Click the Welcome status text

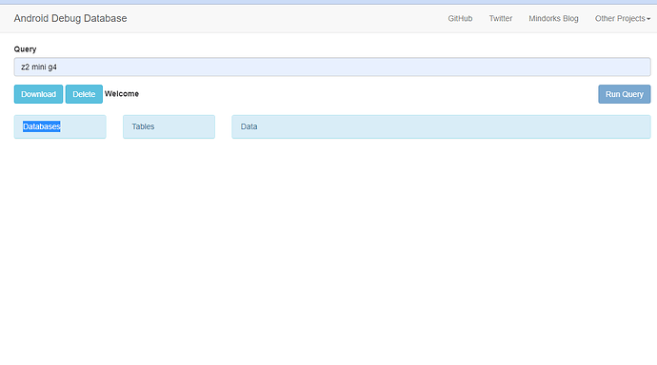coord(122,94)
